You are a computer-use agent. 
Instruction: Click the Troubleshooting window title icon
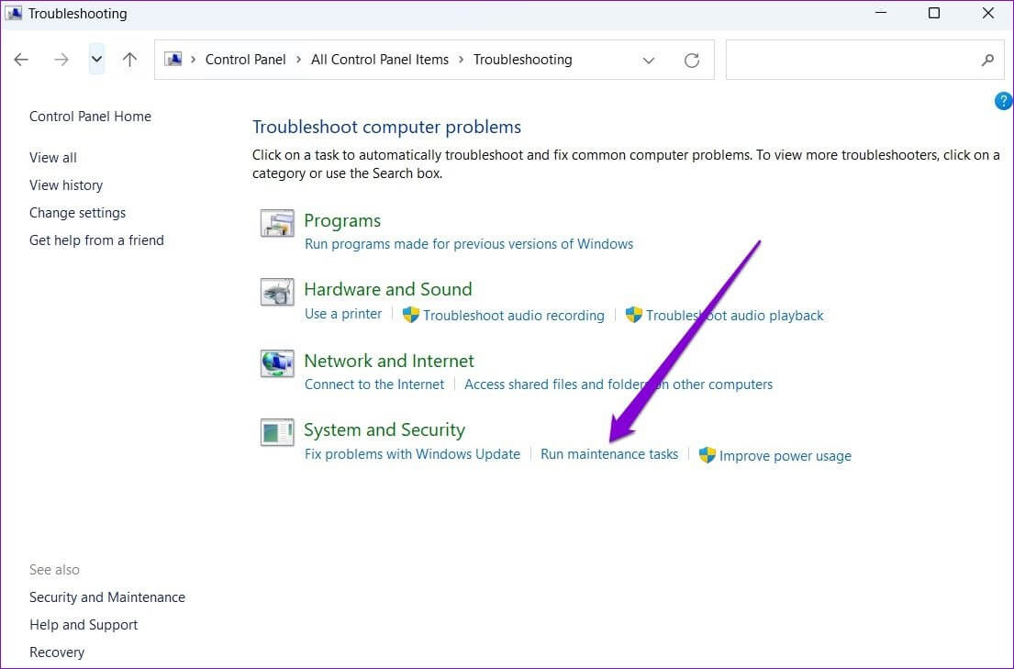(x=14, y=13)
